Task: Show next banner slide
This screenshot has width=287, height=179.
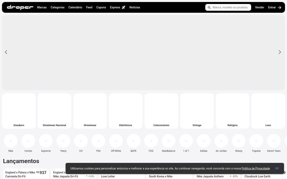Action: point(280,52)
